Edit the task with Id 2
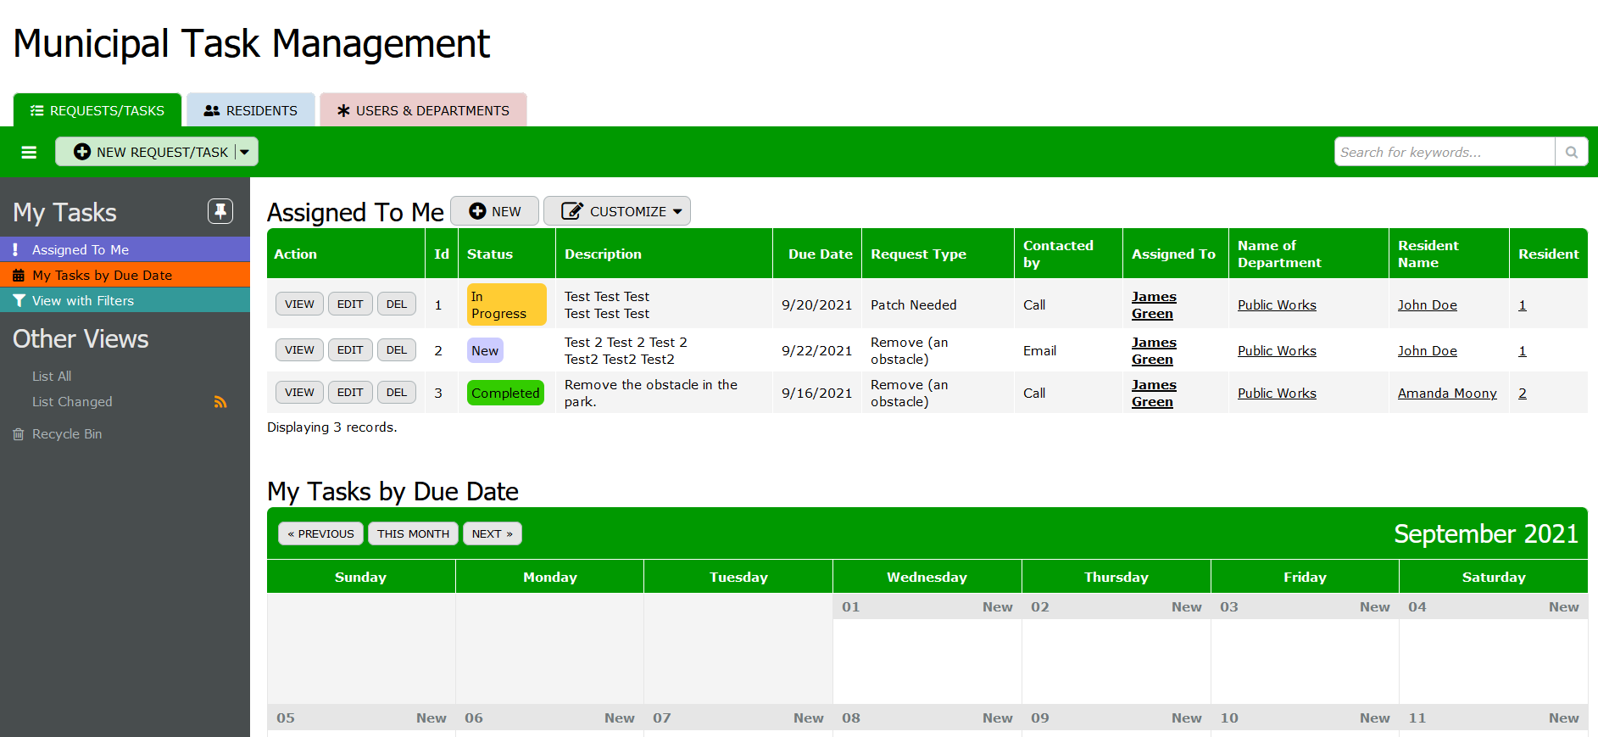This screenshot has width=1598, height=737. click(x=350, y=349)
